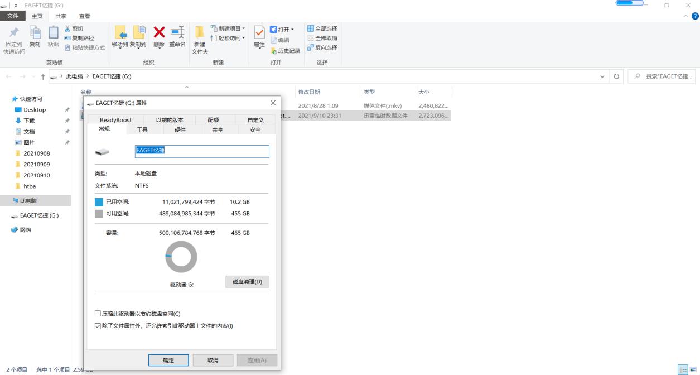Viewport: 700px width, 375px height.
Task: Open the File (文件) ribbon tab
Action: coord(12,16)
